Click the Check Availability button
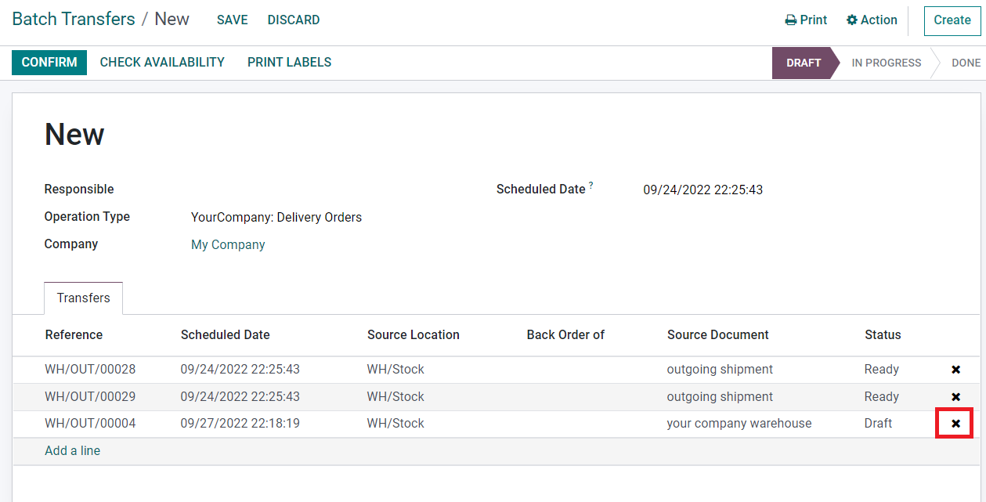Image resolution: width=986 pixels, height=502 pixels. [x=162, y=63]
